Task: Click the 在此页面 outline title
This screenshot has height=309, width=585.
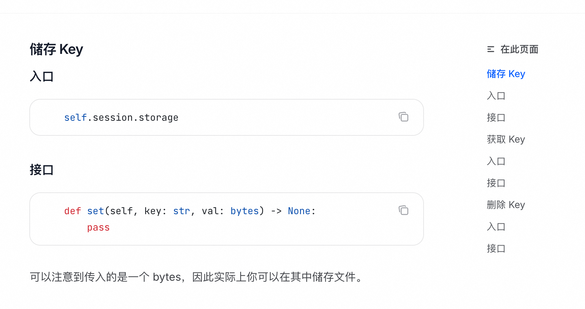Action: tap(519, 49)
